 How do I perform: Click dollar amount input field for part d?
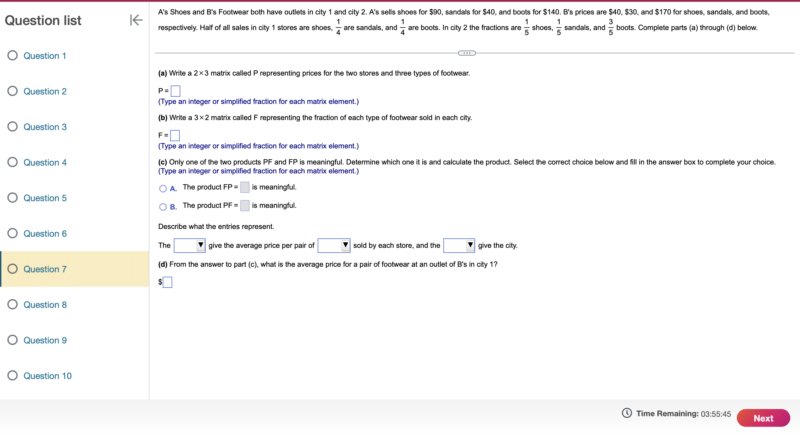click(168, 282)
